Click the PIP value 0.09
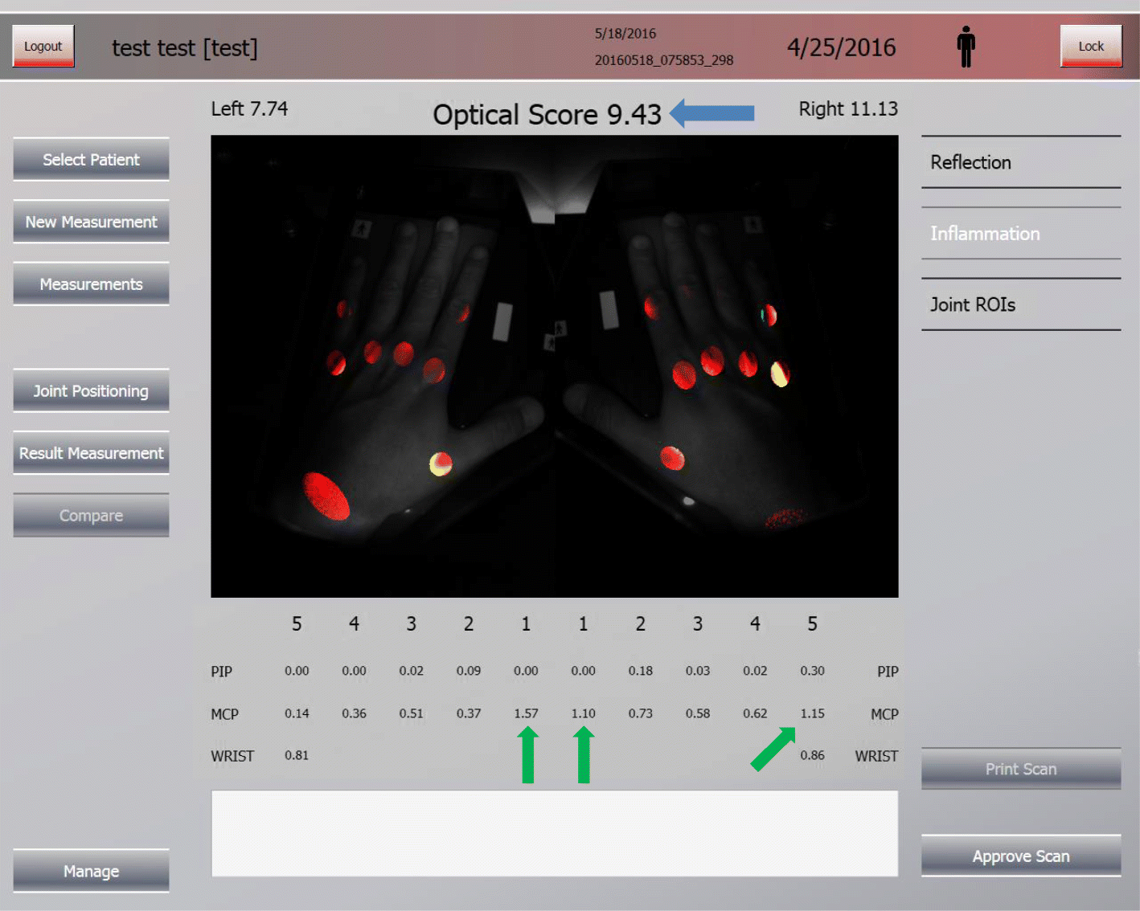This screenshot has height=911, width=1140. pos(469,671)
